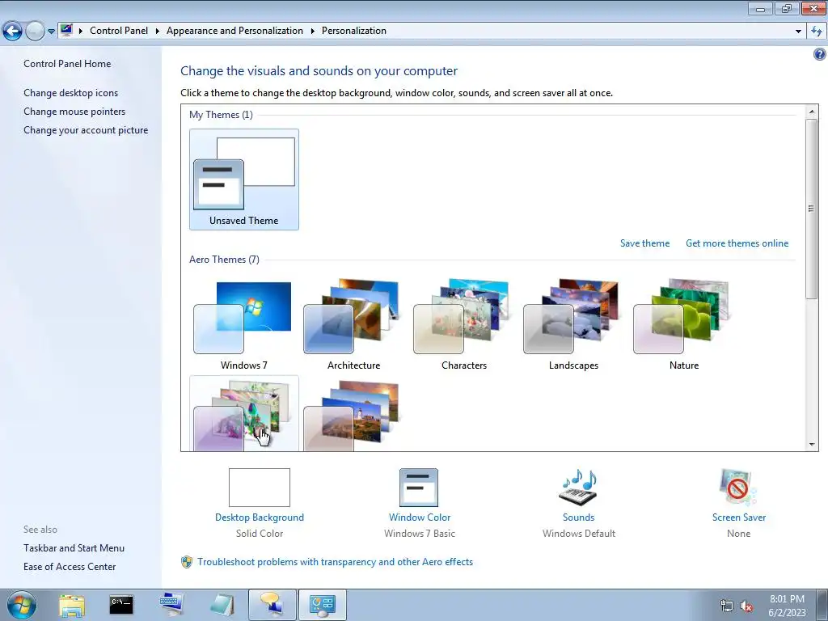Click the Sounds keyboard-notes icon

(x=579, y=488)
